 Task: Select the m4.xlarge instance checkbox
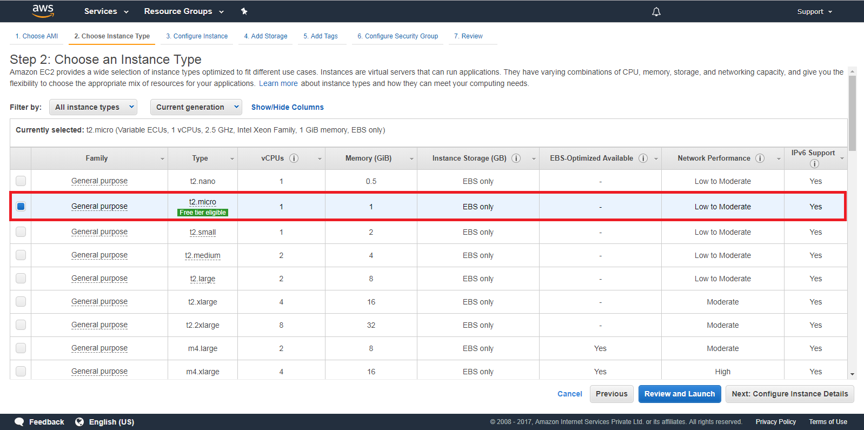21,371
